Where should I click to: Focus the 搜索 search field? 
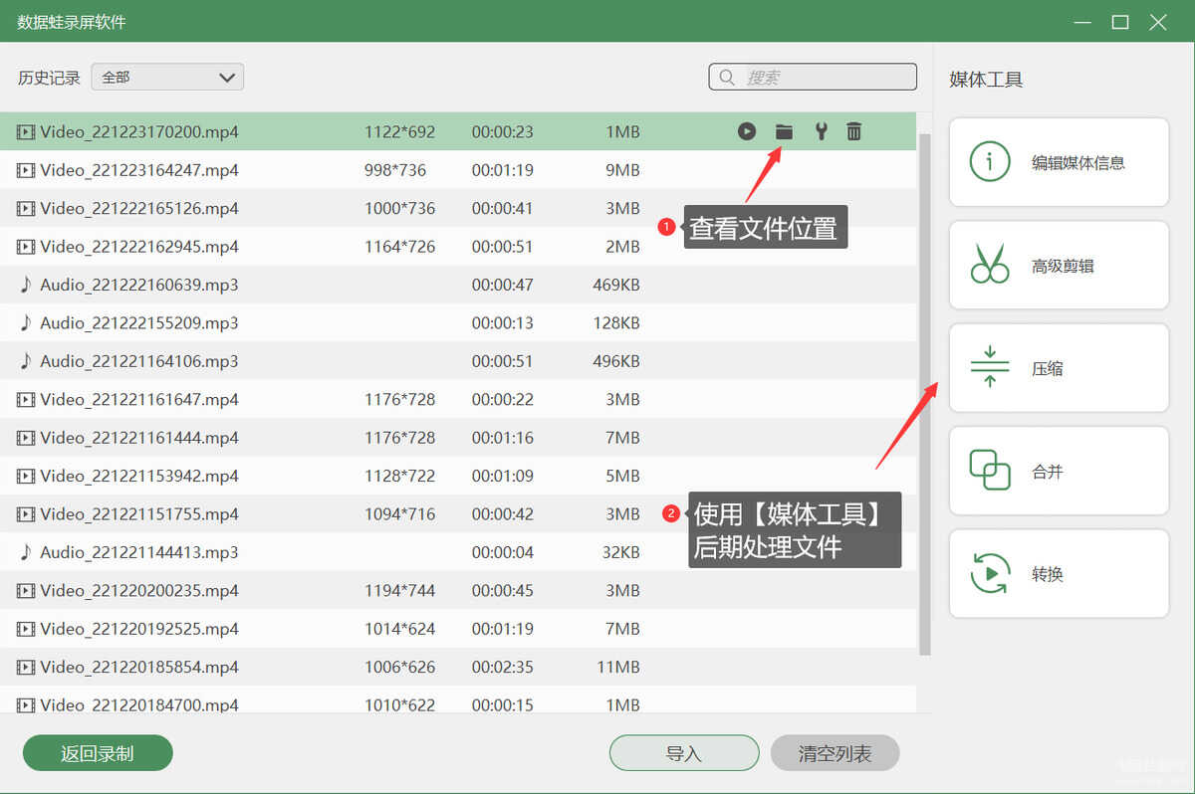(x=813, y=77)
